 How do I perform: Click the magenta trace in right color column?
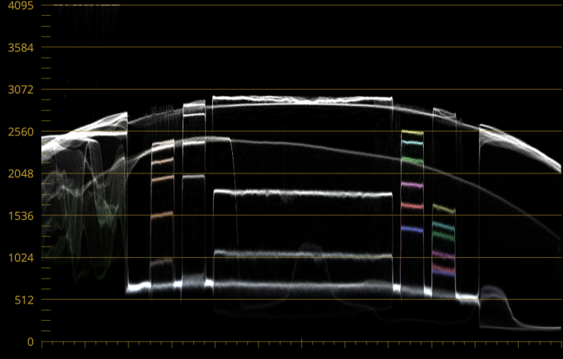pyautogui.click(x=412, y=185)
